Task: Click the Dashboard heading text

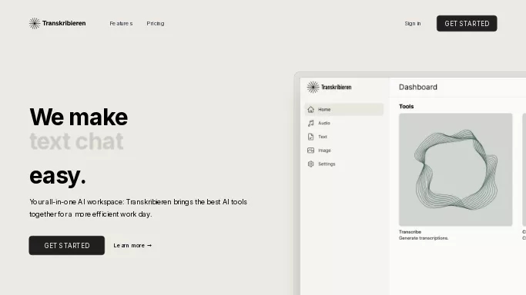Action: point(418,88)
